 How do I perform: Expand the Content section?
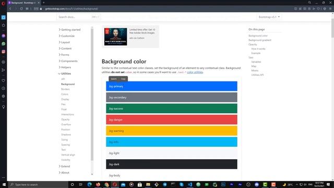(65, 49)
